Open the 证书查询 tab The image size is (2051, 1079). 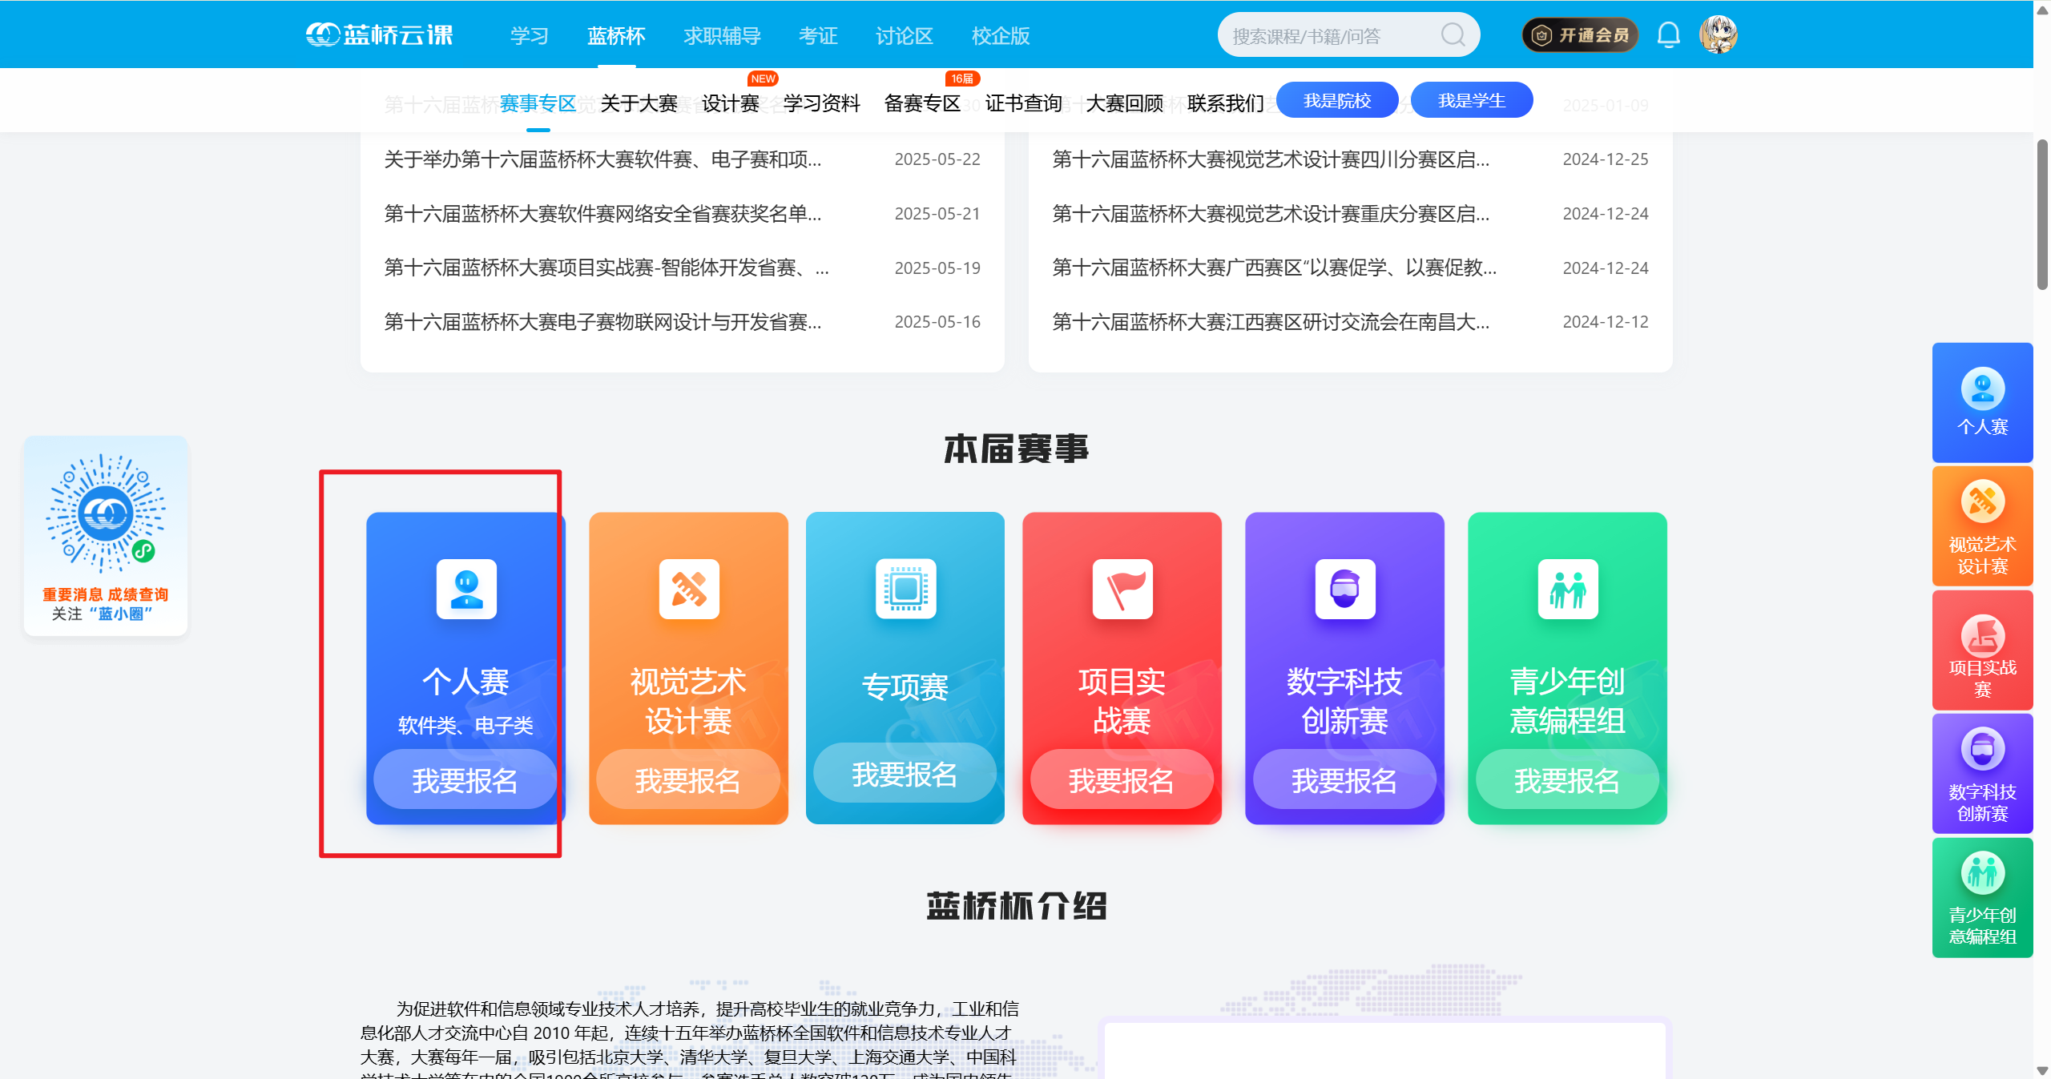[x=1022, y=103]
